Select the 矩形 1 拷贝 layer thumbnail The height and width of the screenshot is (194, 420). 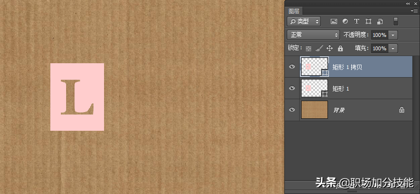(315, 67)
